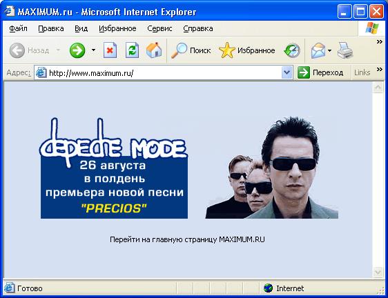Open Избранное favorites star
388x298 pixels.
(247, 50)
